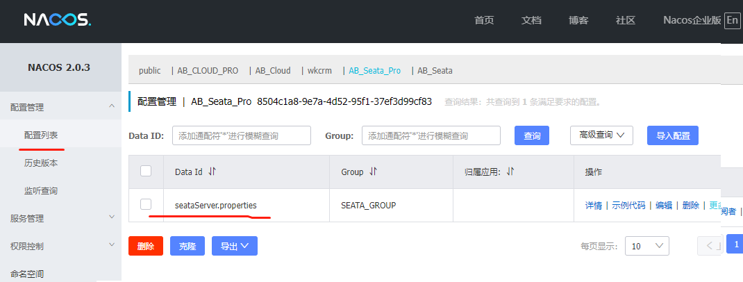Toggle the select-all header checkbox
This screenshot has height=282, width=743.
(146, 171)
